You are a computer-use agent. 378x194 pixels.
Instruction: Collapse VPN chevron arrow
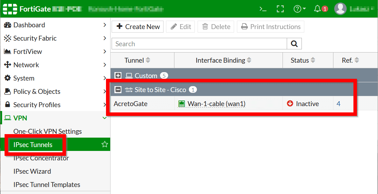(x=105, y=118)
